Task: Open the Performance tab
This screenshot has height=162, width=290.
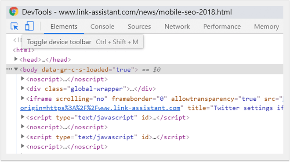Action: click(222, 27)
